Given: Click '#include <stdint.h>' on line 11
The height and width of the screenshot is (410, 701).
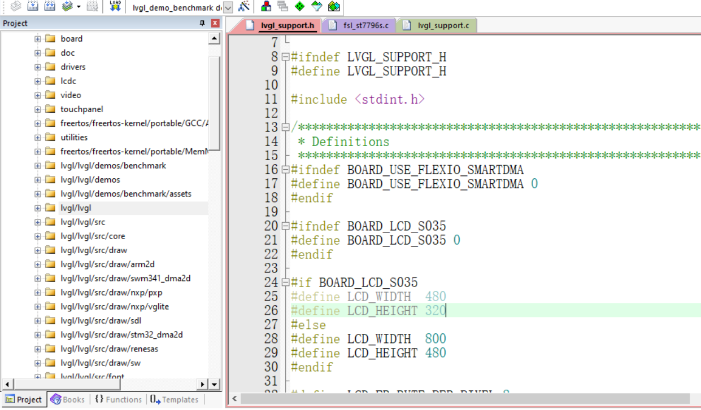Looking at the screenshot, I should point(358,99).
